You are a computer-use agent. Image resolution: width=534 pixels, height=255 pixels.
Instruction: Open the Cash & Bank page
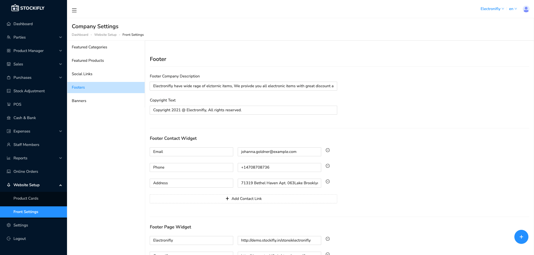tap(24, 118)
